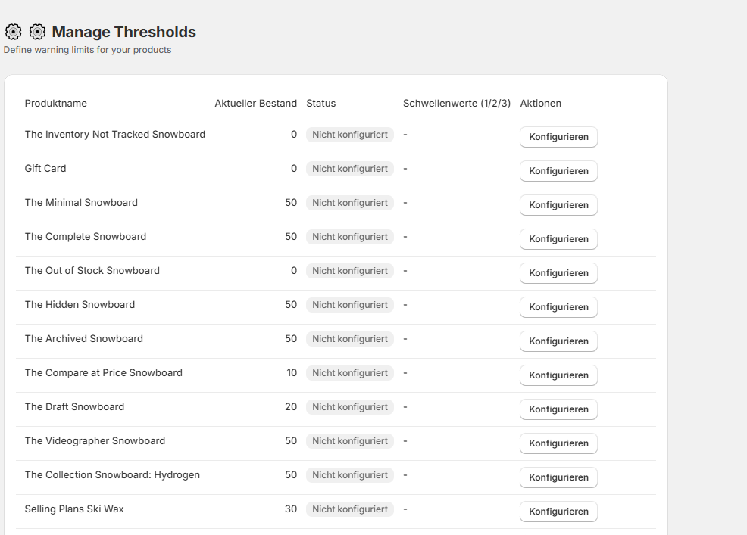Screen dimensions: 747x535
Task: Sort by the Produktname column header
Action: tap(55, 103)
